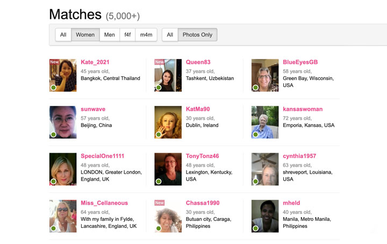Viewport: 387px width, 244px height.
Task: Click the text 'Emporia, Kansas, USA'
Action: click(309, 125)
